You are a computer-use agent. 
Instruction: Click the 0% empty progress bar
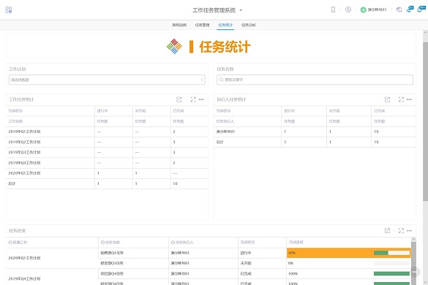[391, 263]
